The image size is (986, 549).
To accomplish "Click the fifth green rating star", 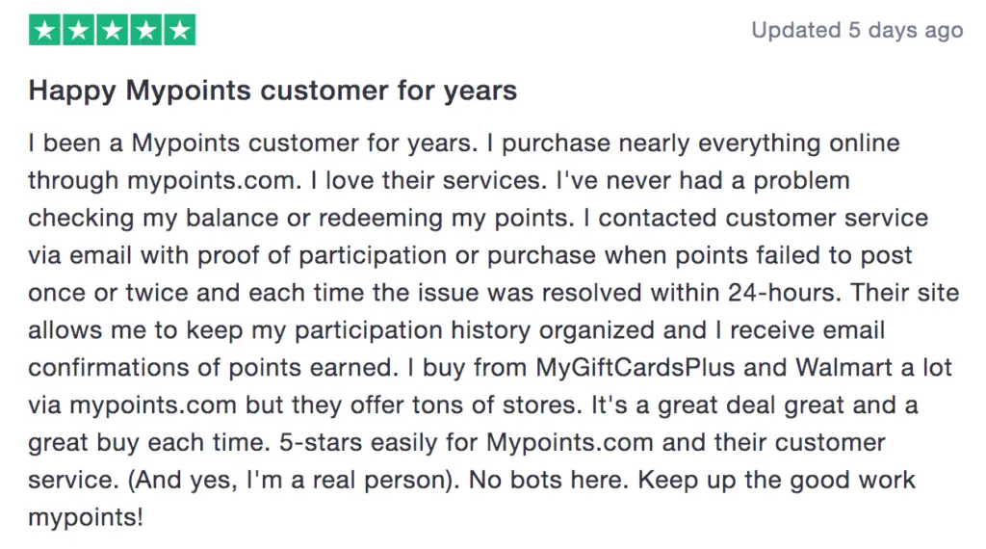I will tap(180, 30).
